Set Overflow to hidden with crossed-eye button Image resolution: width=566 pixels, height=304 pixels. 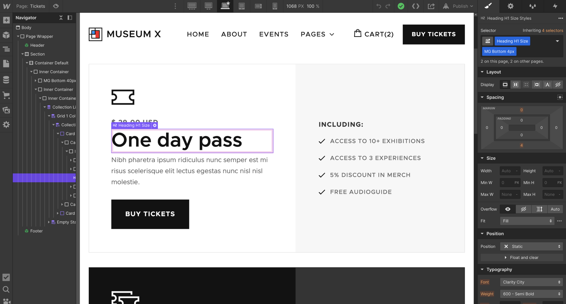coord(524,209)
